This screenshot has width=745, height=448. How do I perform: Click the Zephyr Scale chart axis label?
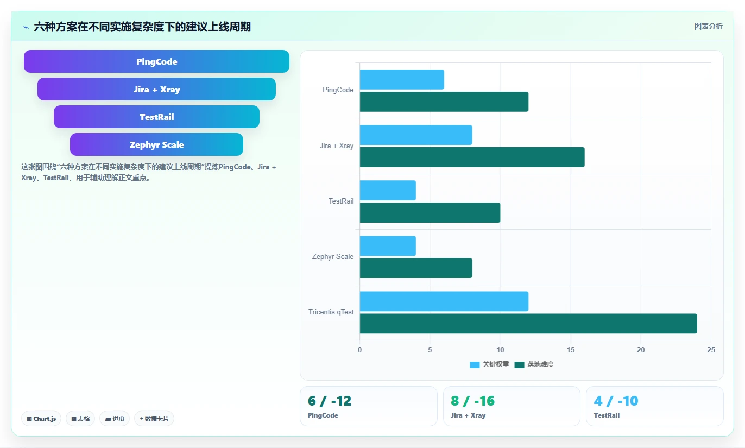333,256
